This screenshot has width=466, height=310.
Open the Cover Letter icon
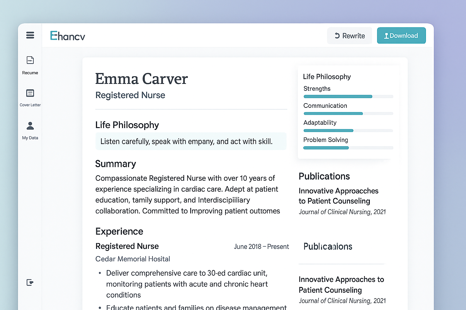[30, 93]
